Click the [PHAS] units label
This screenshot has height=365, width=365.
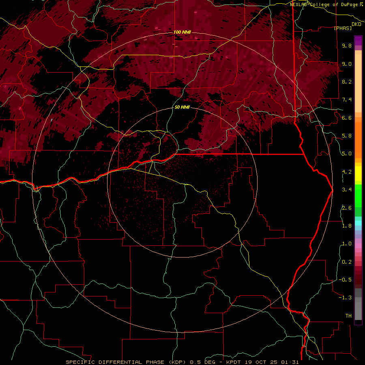[x=343, y=28]
